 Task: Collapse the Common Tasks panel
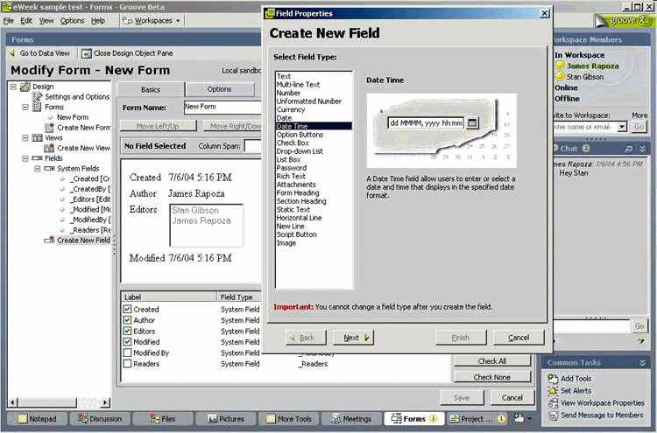(x=642, y=363)
